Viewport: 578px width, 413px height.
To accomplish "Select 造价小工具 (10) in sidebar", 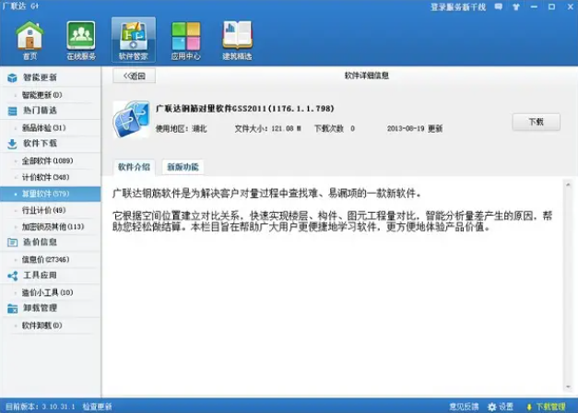I will [48, 292].
